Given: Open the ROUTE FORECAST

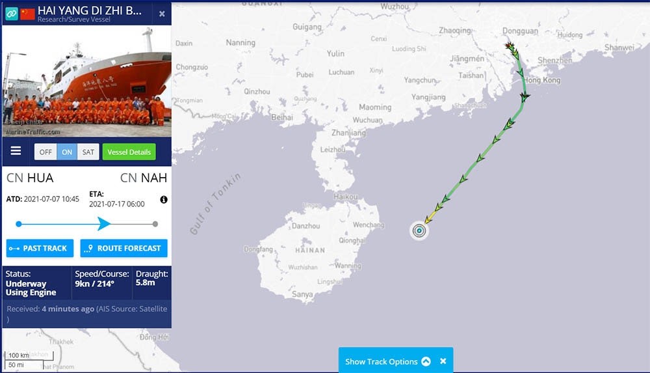Looking at the screenshot, I should point(123,249).
